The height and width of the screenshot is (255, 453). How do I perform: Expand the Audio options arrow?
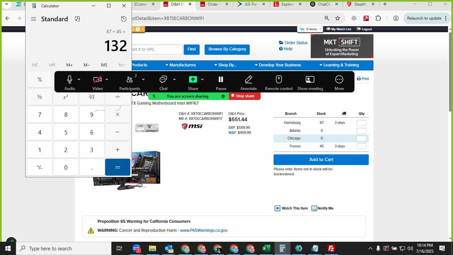(x=79, y=79)
